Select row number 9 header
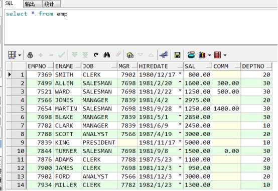The height and width of the screenshot is (191, 278). (19, 142)
